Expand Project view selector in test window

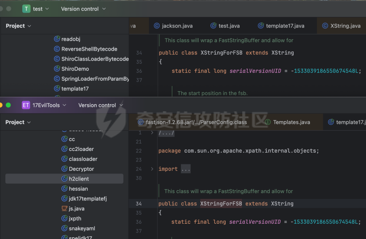coord(18,26)
